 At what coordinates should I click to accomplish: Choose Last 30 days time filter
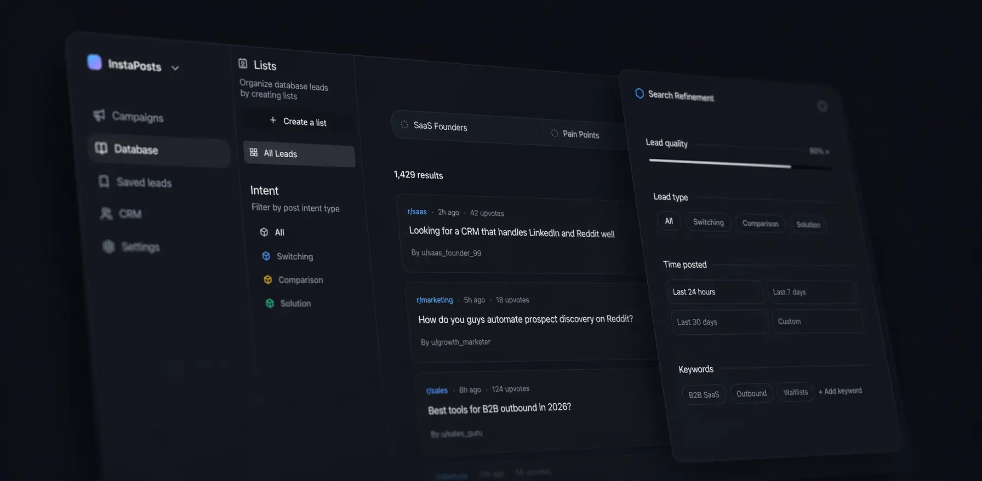point(720,322)
